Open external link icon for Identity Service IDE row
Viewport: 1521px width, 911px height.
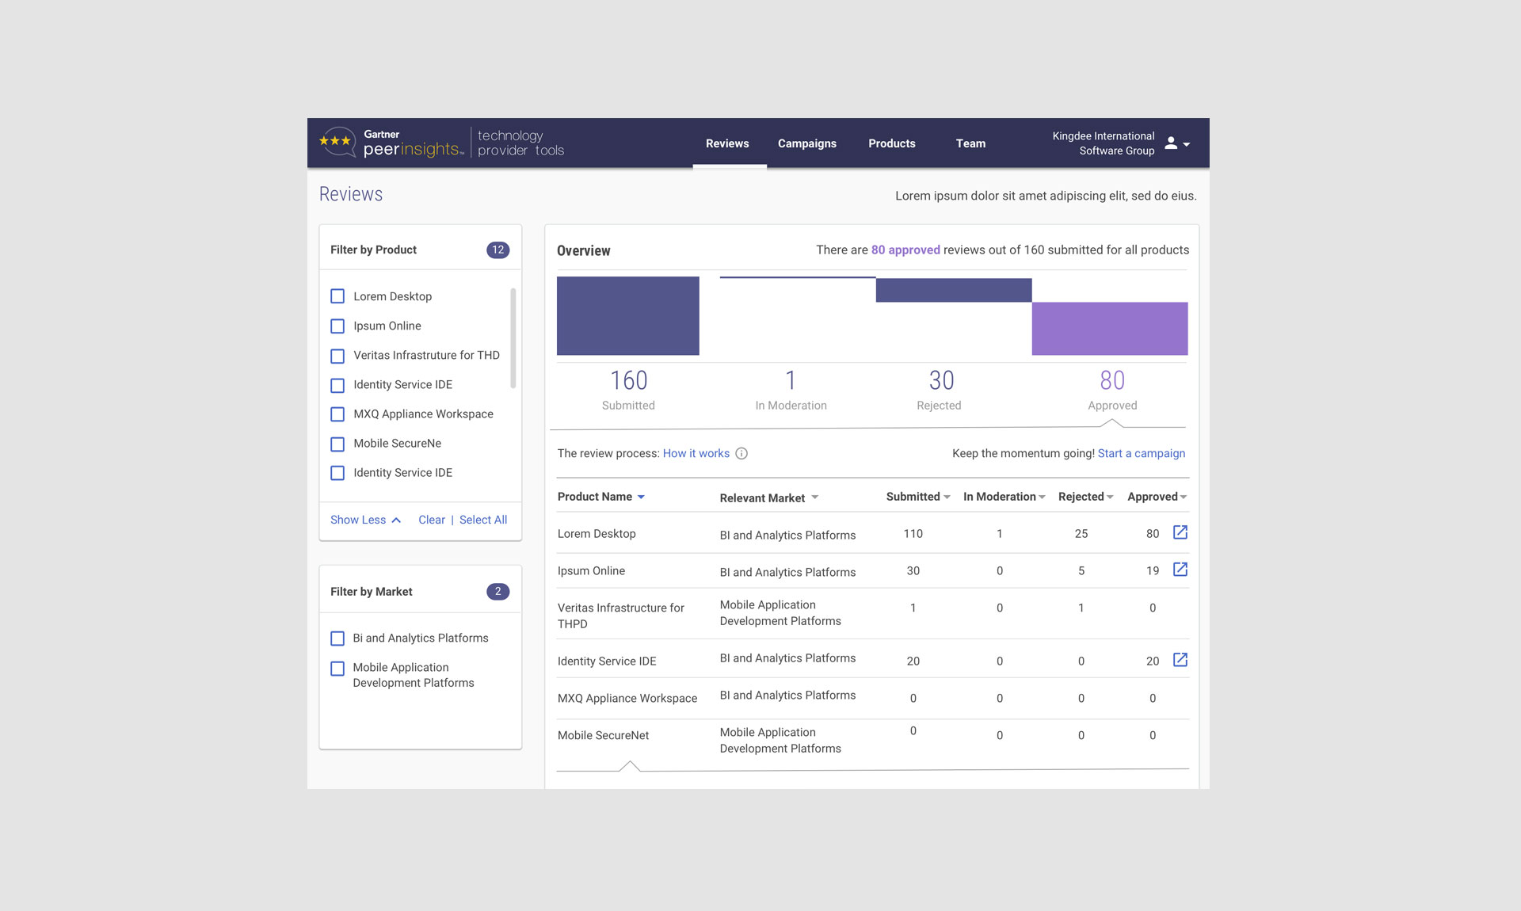1180,660
